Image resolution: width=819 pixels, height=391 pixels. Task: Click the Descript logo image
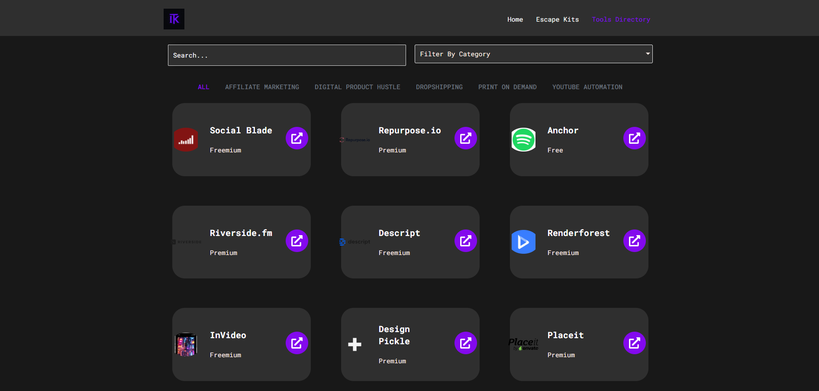(355, 242)
